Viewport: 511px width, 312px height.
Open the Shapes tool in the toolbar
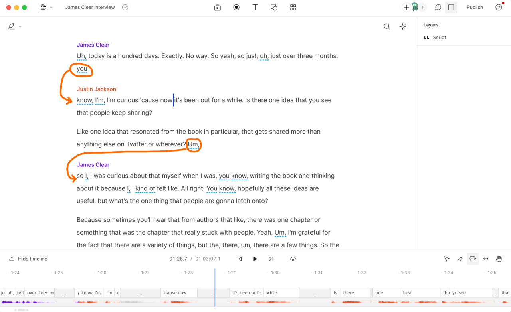[274, 7]
